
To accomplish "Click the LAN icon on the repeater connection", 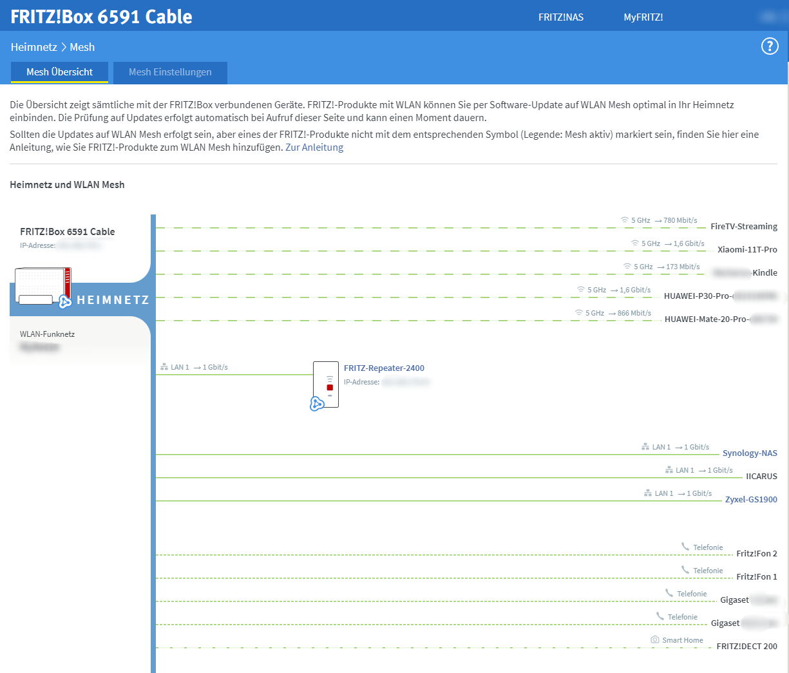I will 164,367.
